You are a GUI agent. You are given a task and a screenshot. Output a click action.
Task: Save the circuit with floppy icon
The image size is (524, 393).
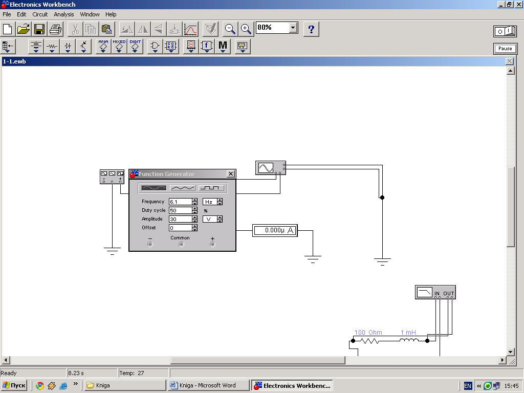(39, 29)
